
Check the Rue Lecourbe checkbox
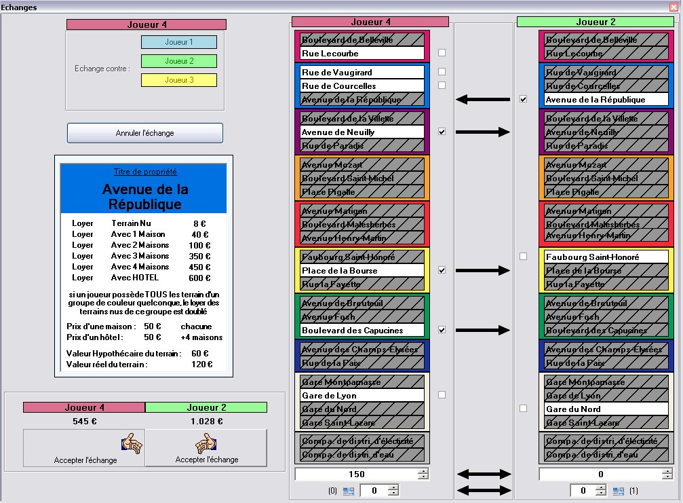(x=442, y=53)
